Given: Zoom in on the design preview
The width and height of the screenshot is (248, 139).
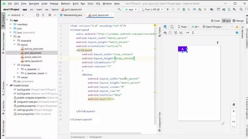Looking at the screenshot, I should (x=234, y=111).
